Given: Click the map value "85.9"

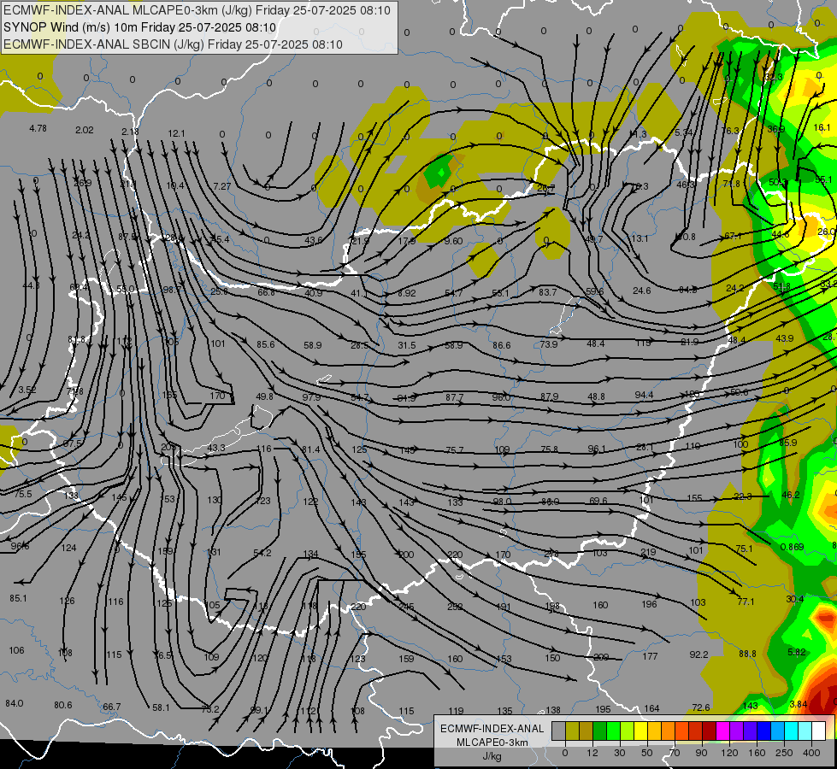Looking at the screenshot, I should coord(788,443).
